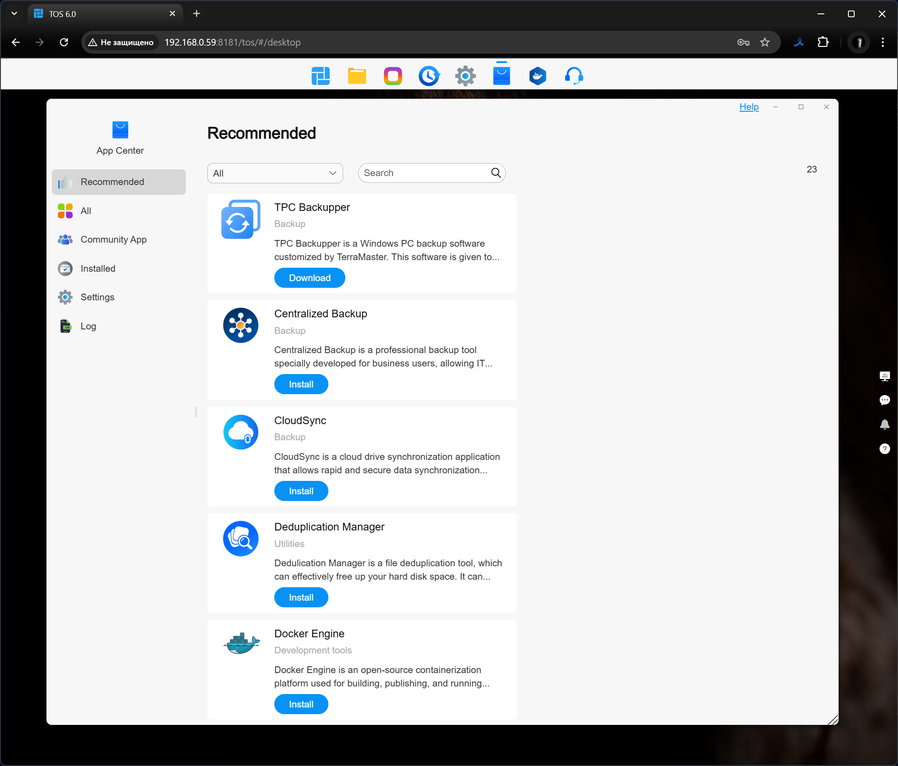Open the TOS desktop start icon in the dock
Viewport: 898px width, 766px height.
[x=321, y=76]
